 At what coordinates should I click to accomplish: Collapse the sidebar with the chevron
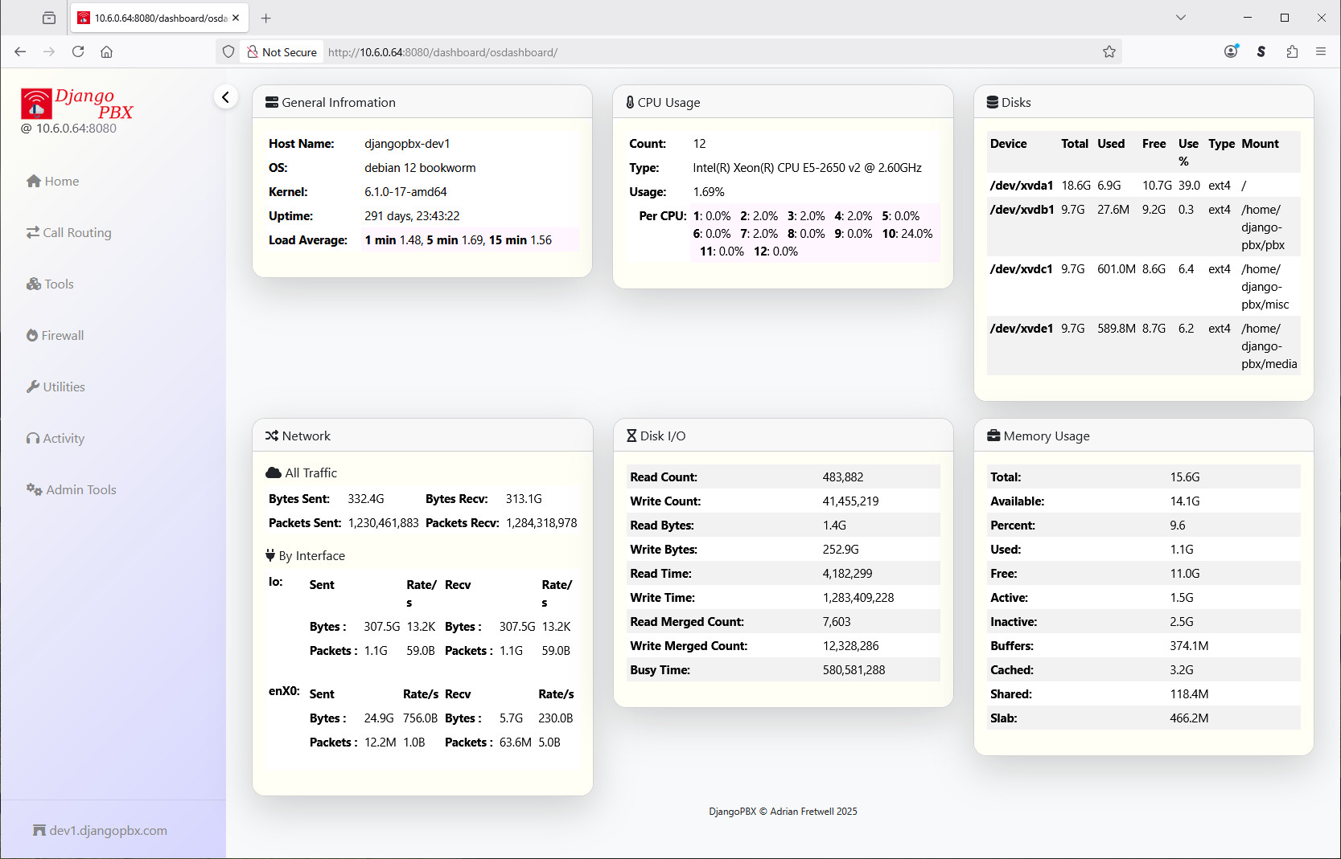click(x=226, y=96)
